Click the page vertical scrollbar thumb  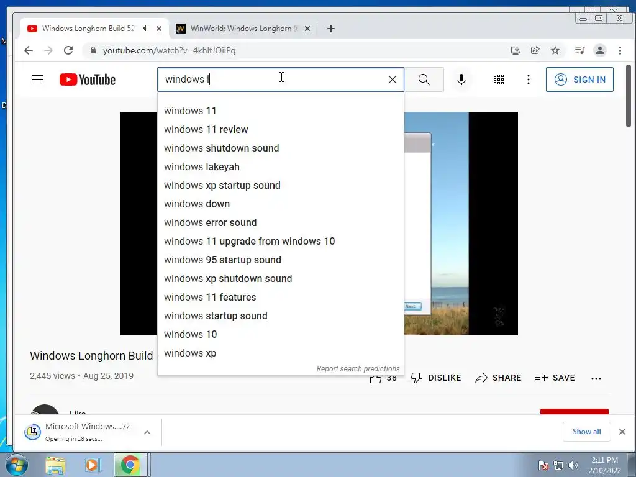[x=629, y=96]
